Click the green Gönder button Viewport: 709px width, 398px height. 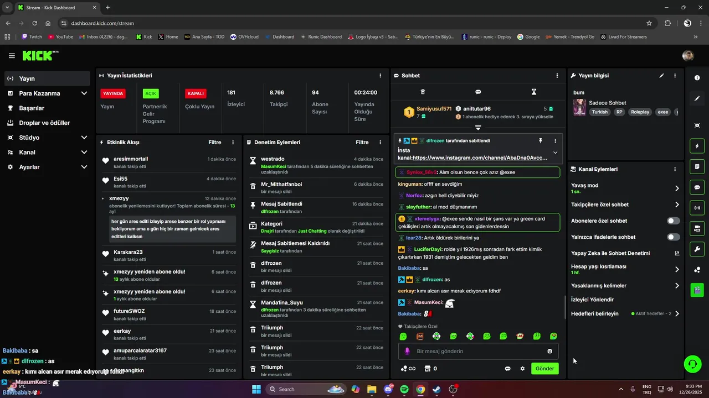tap(544, 369)
